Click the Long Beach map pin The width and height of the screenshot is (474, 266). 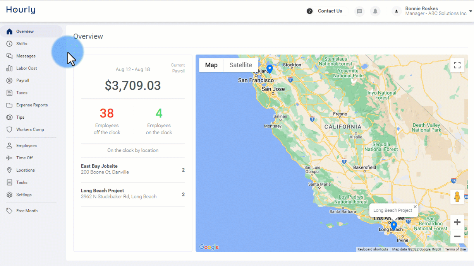(x=394, y=226)
